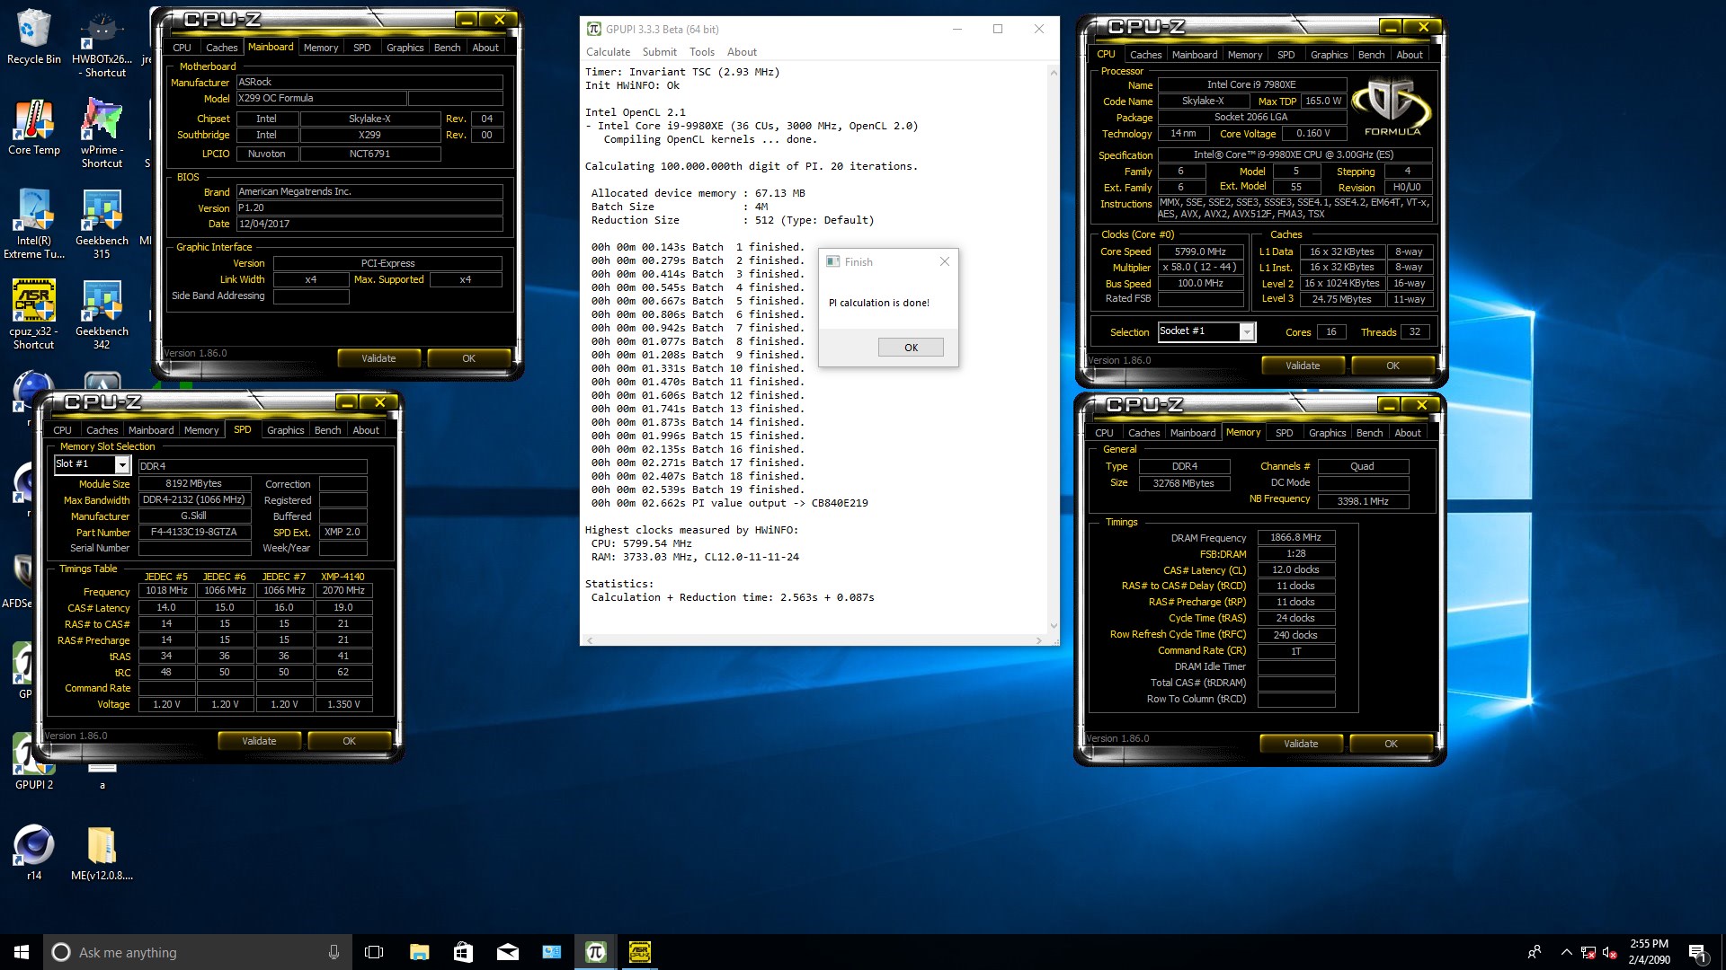Open the ME(v12.0.8 folder icon

tap(102, 851)
